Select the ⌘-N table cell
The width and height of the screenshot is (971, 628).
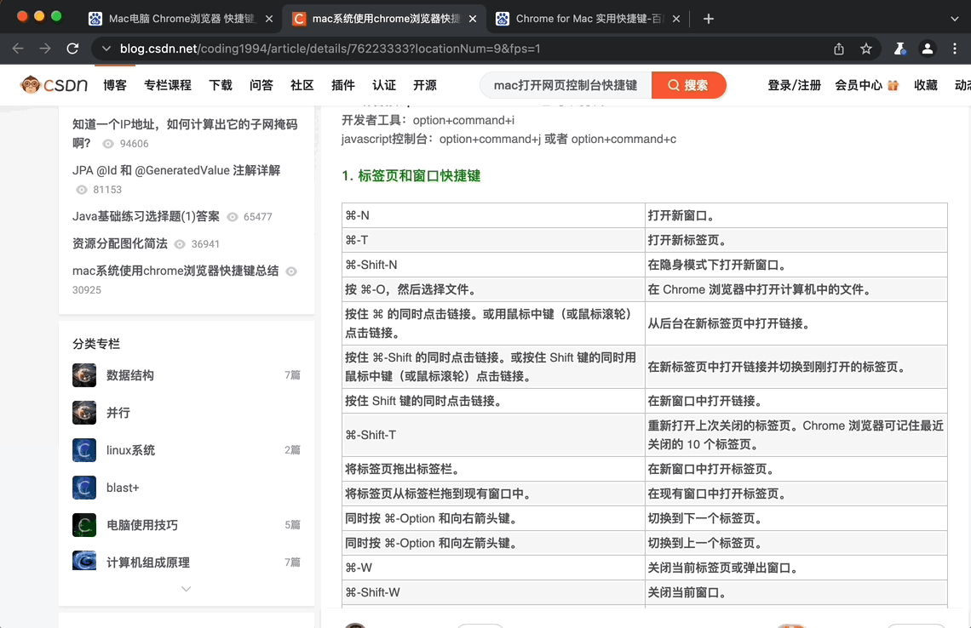[x=493, y=215]
